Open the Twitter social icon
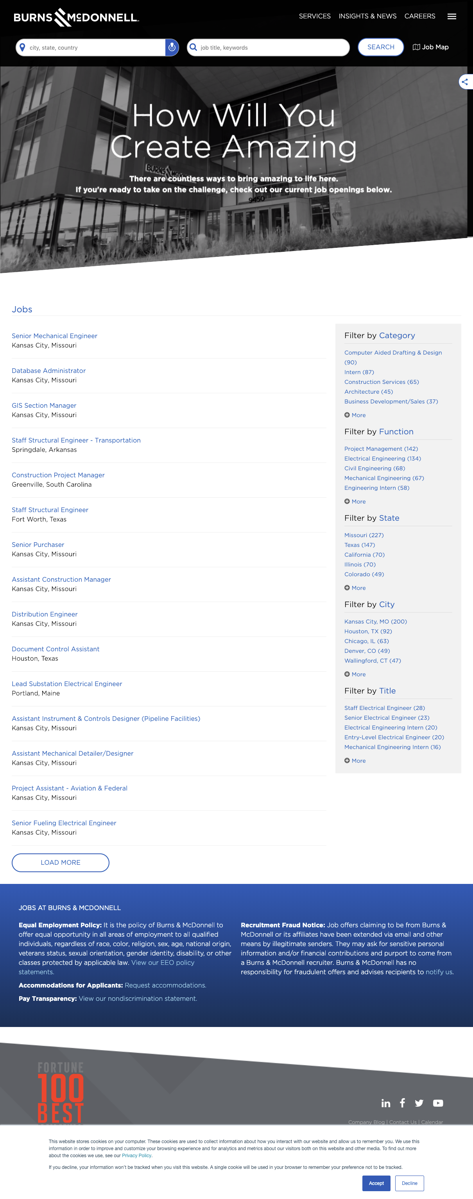 tap(419, 1103)
